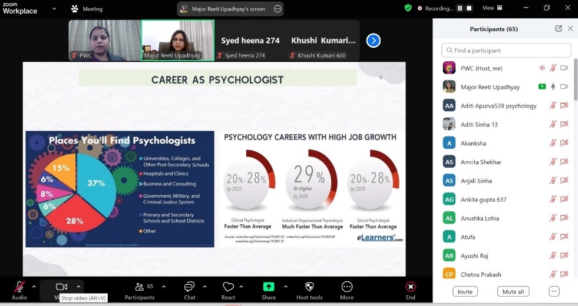This screenshot has height=306, width=578.
Task: Click the green encryption shield icon
Action: [x=408, y=8]
